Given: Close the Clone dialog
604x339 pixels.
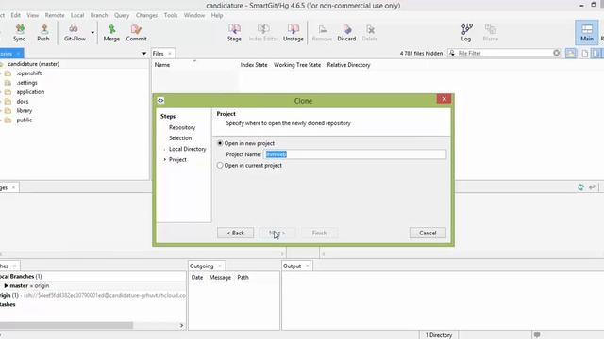Looking at the screenshot, I should [444, 99].
